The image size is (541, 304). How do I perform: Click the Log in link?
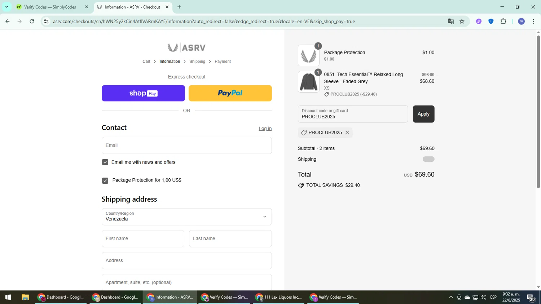[x=265, y=129]
